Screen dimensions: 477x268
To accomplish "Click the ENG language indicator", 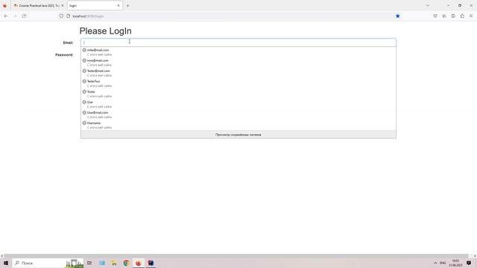I will tap(443, 263).
